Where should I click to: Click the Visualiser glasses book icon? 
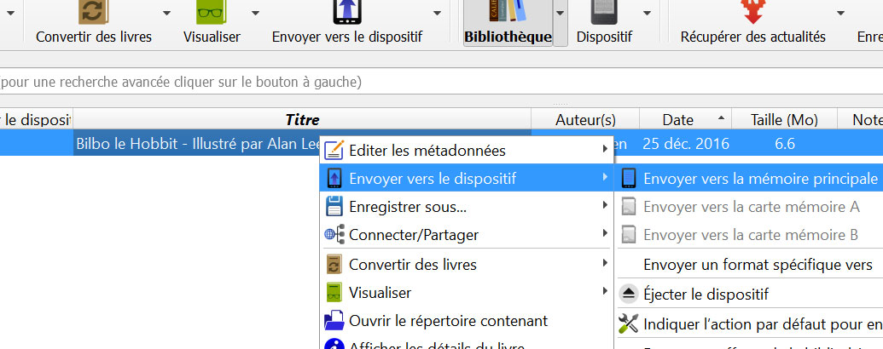point(211,12)
